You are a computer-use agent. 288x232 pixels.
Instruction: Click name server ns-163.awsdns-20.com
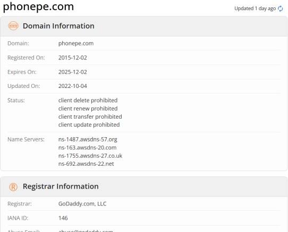click(87, 148)
